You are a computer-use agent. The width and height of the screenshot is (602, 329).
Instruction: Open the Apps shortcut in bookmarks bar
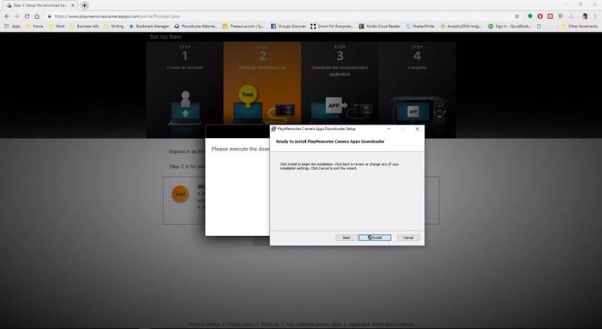pos(12,26)
